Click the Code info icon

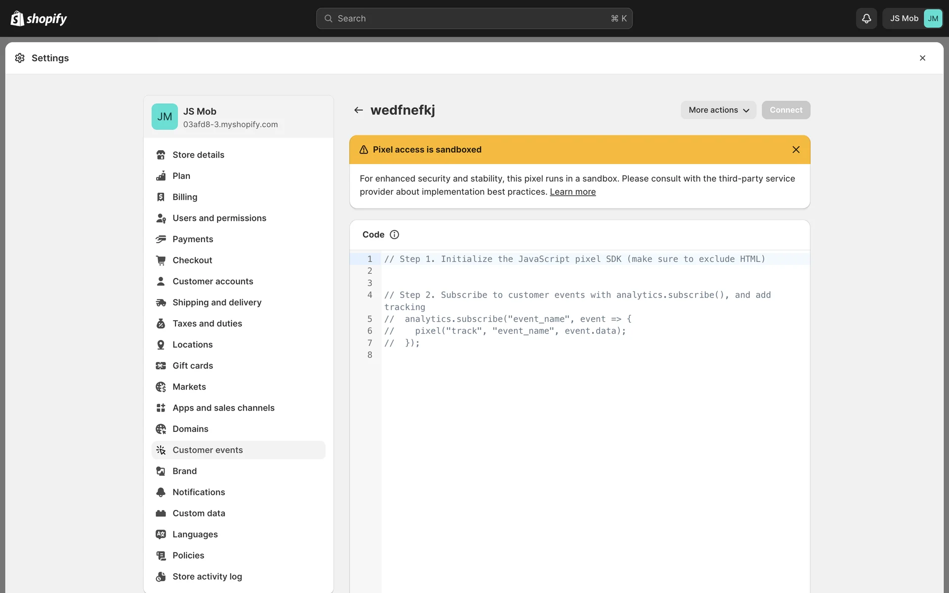click(x=394, y=235)
